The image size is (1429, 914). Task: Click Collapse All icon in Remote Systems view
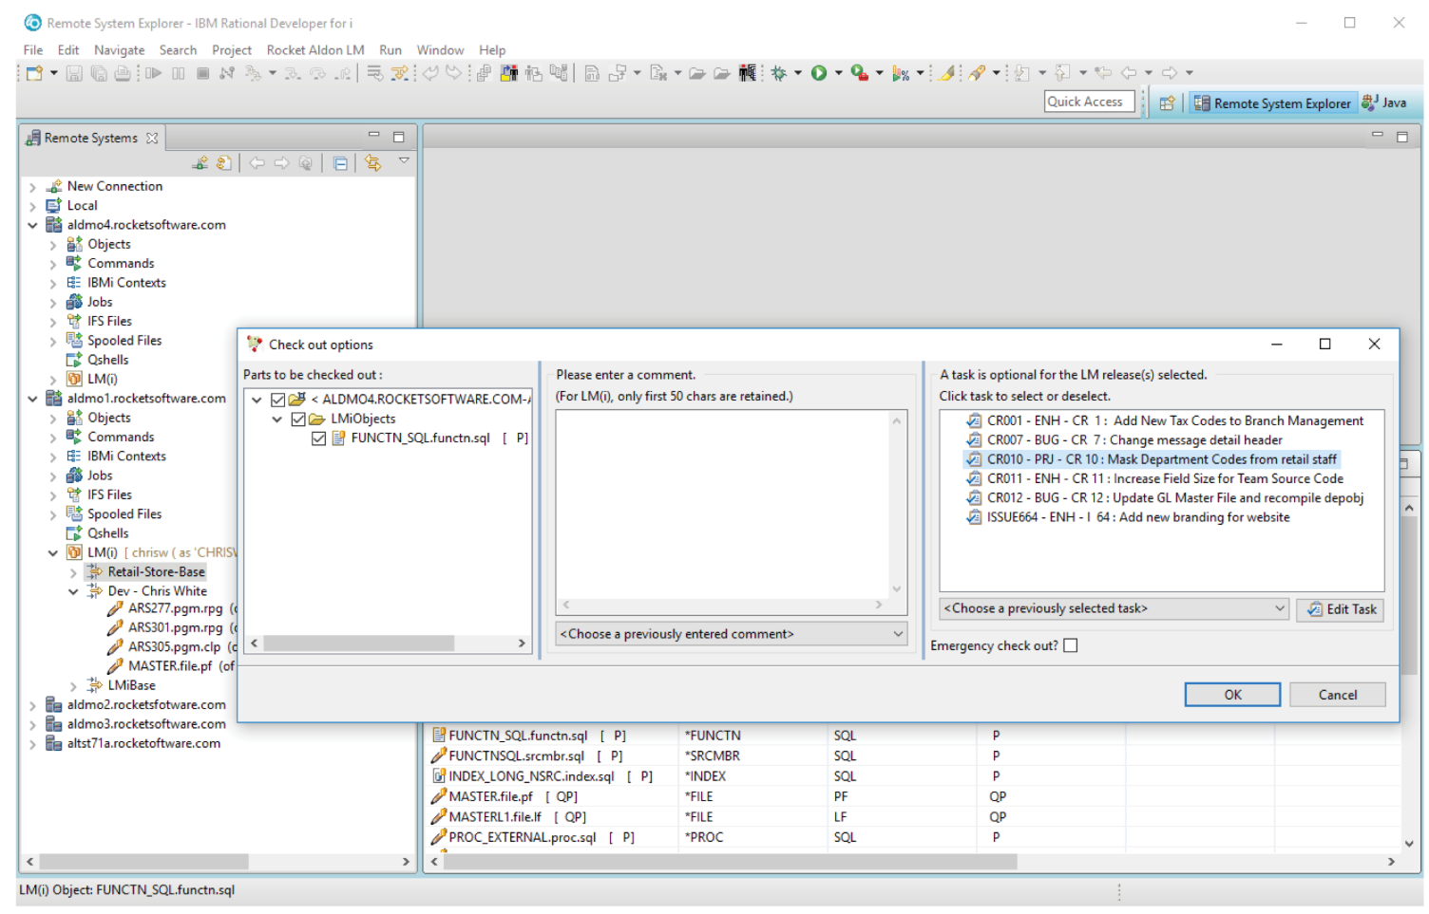tap(340, 163)
